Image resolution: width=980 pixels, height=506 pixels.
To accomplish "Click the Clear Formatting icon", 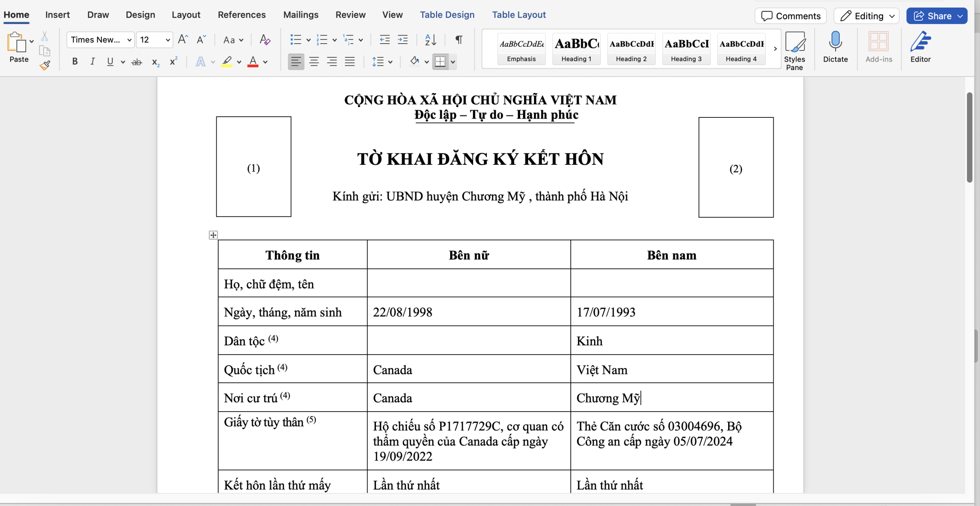I will click(265, 39).
